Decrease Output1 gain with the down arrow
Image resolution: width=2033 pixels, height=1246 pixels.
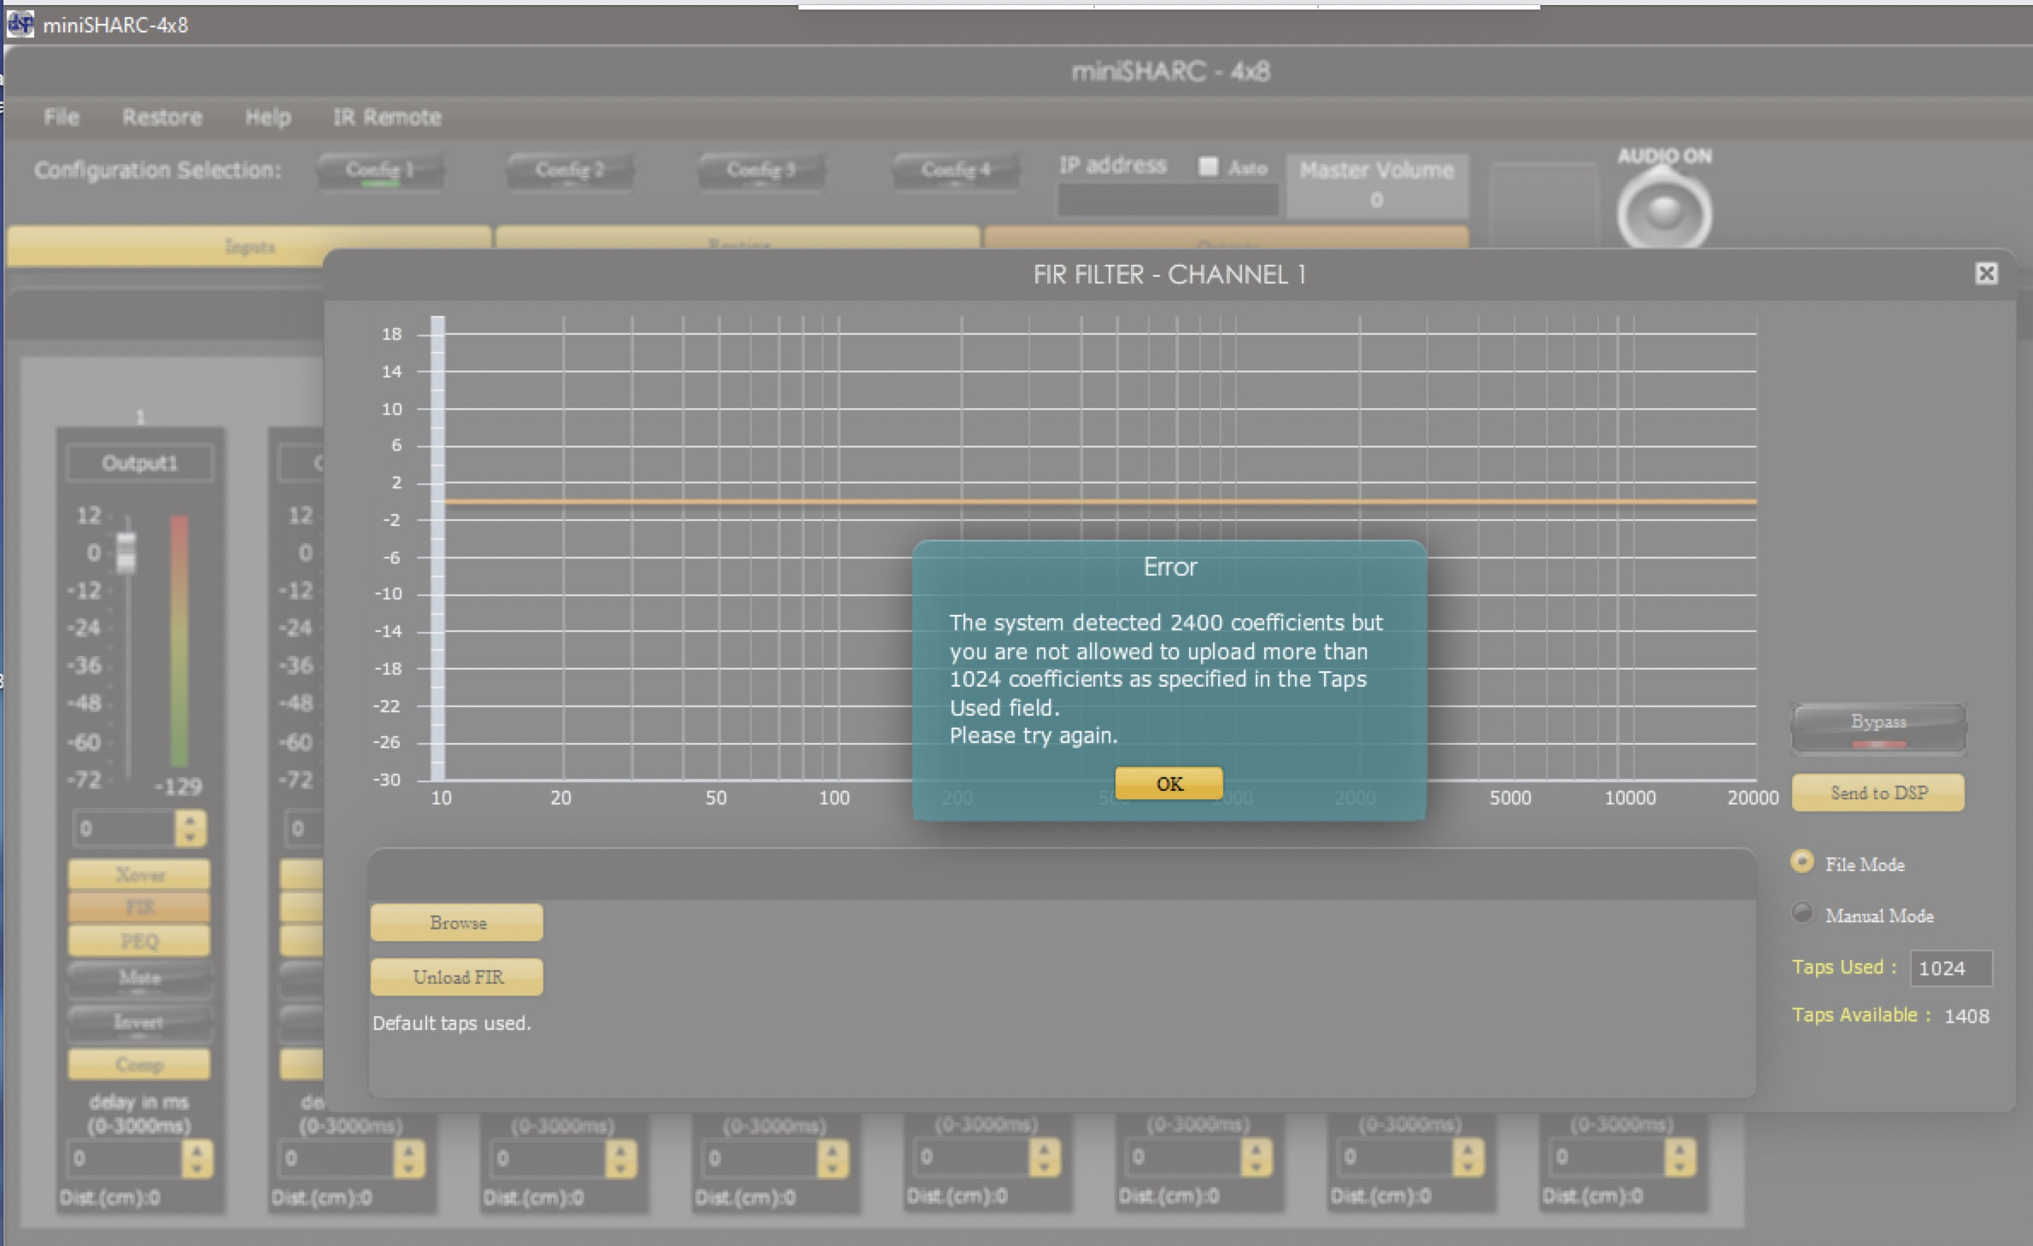tap(190, 837)
